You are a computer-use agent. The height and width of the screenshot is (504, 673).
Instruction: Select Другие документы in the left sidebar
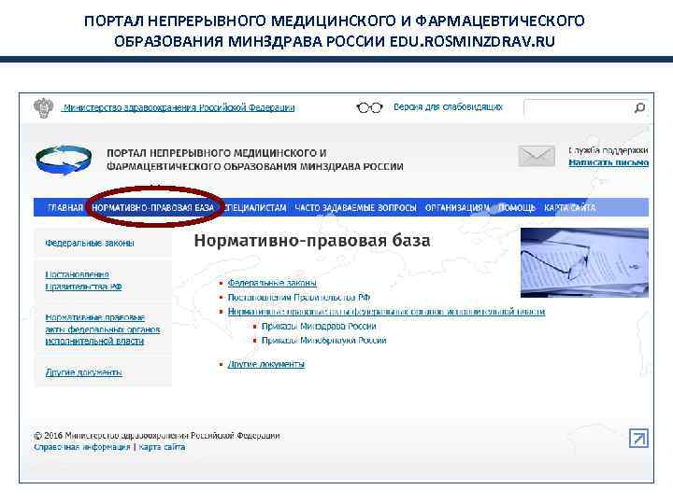pos(84,372)
